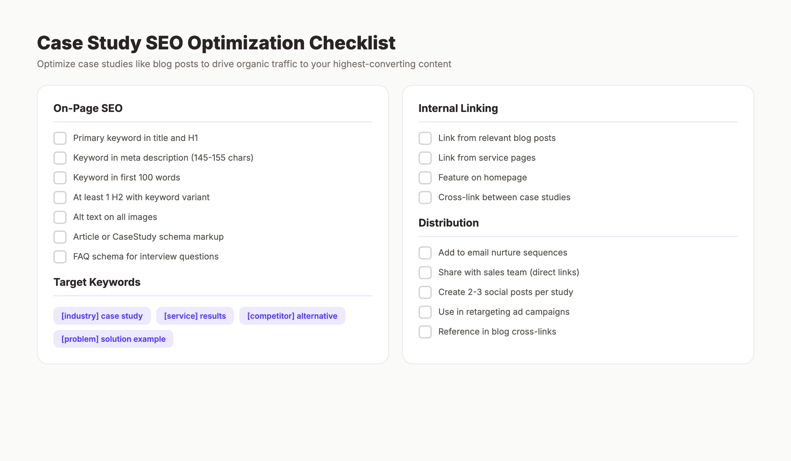Check 'Keyword in first 100 words'
Viewport: 791px width, 461px height.
[x=60, y=178]
